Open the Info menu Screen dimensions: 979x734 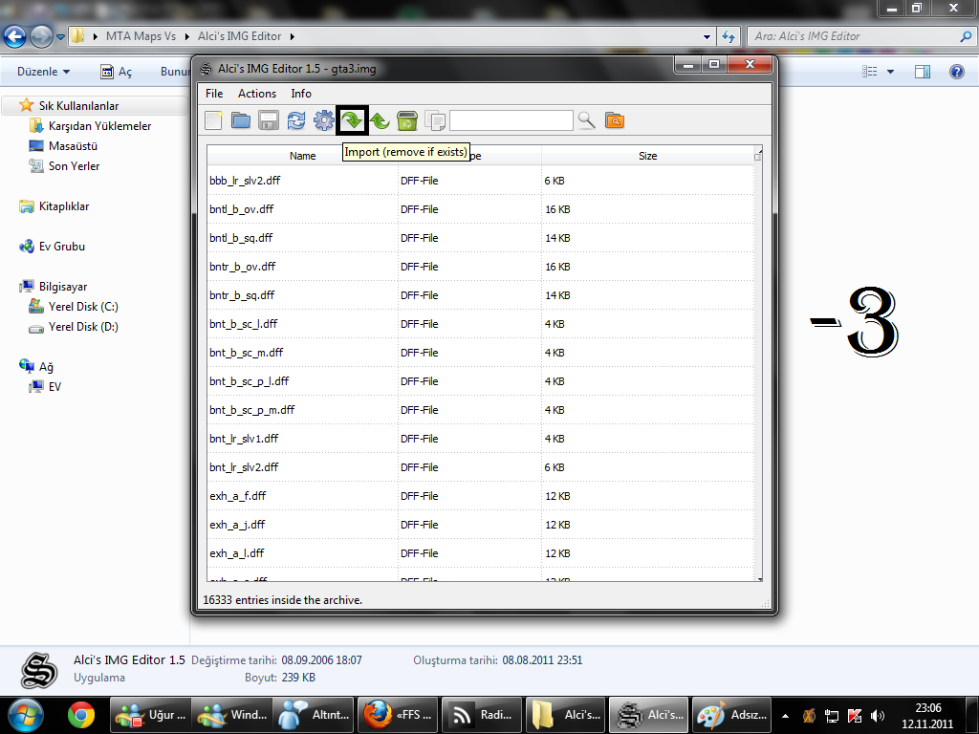(301, 94)
